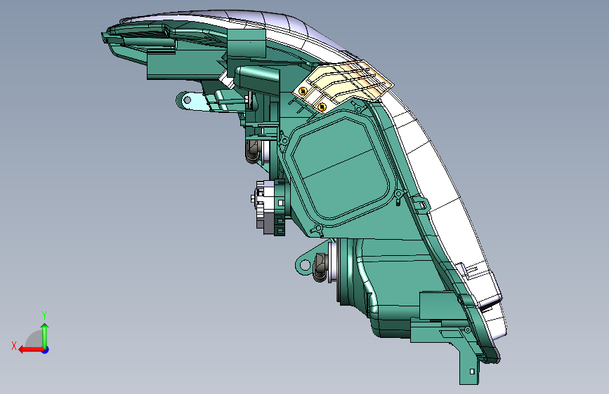Viewport: 609px width, 394px height.
Task: Select the large rounded rear access cover face
Action: pos(340,169)
